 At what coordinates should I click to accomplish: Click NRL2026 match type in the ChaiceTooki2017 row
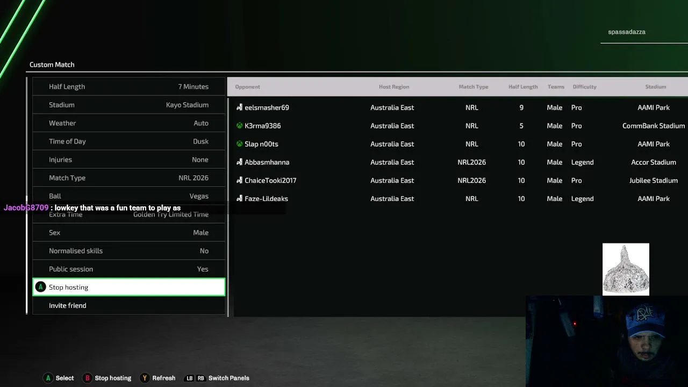[471, 181]
